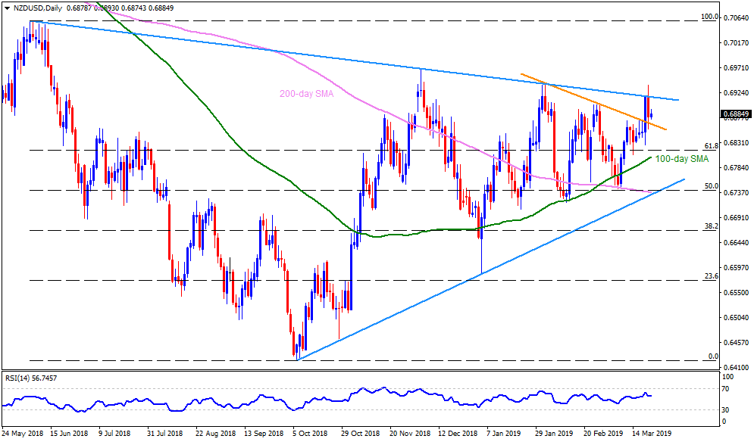754x442 pixels.
Task: Click the 38.2 Fibonacci retracement label
Action: (x=711, y=226)
